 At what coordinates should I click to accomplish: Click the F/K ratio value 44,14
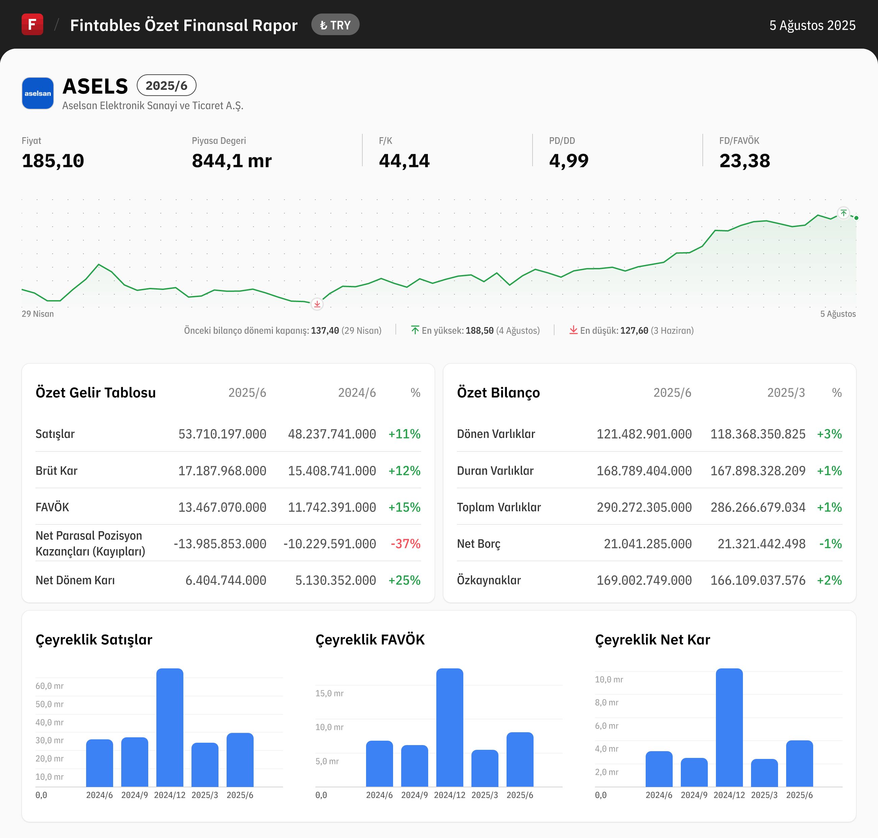pos(404,161)
